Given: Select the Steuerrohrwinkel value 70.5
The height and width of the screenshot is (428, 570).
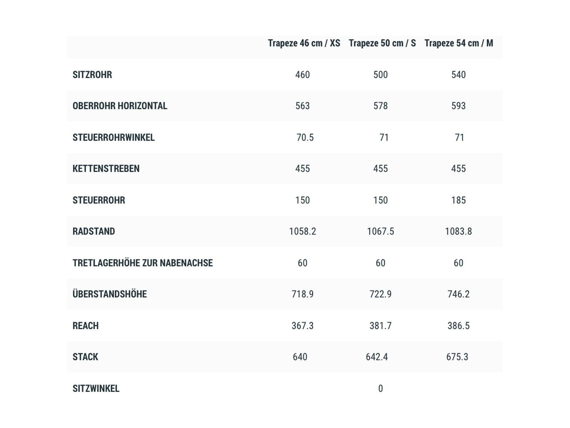Looking at the screenshot, I should pos(305,137).
